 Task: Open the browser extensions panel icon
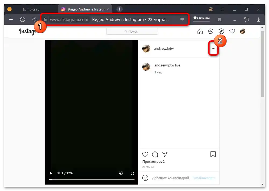coord(246,19)
